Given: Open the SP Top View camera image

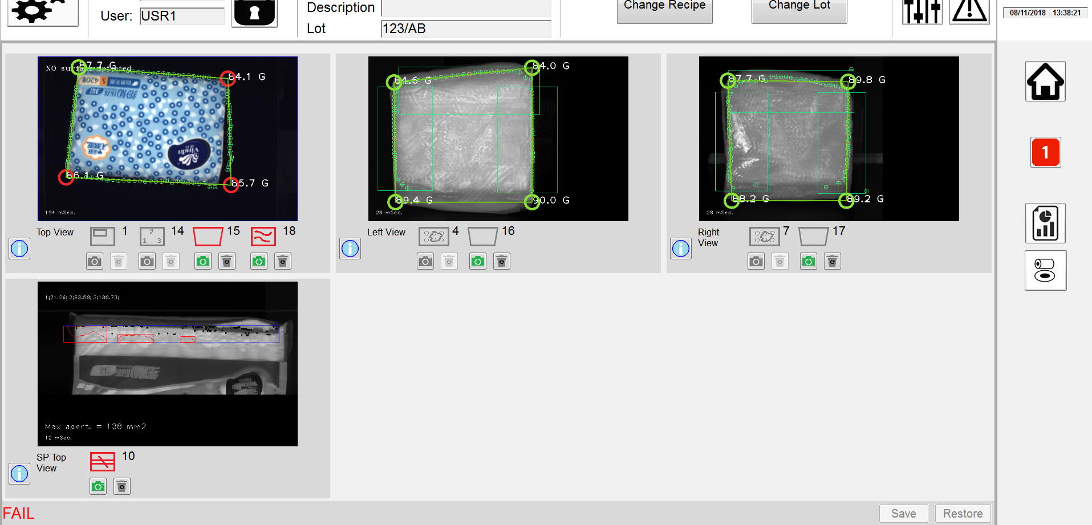Looking at the screenshot, I should click(168, 364).
